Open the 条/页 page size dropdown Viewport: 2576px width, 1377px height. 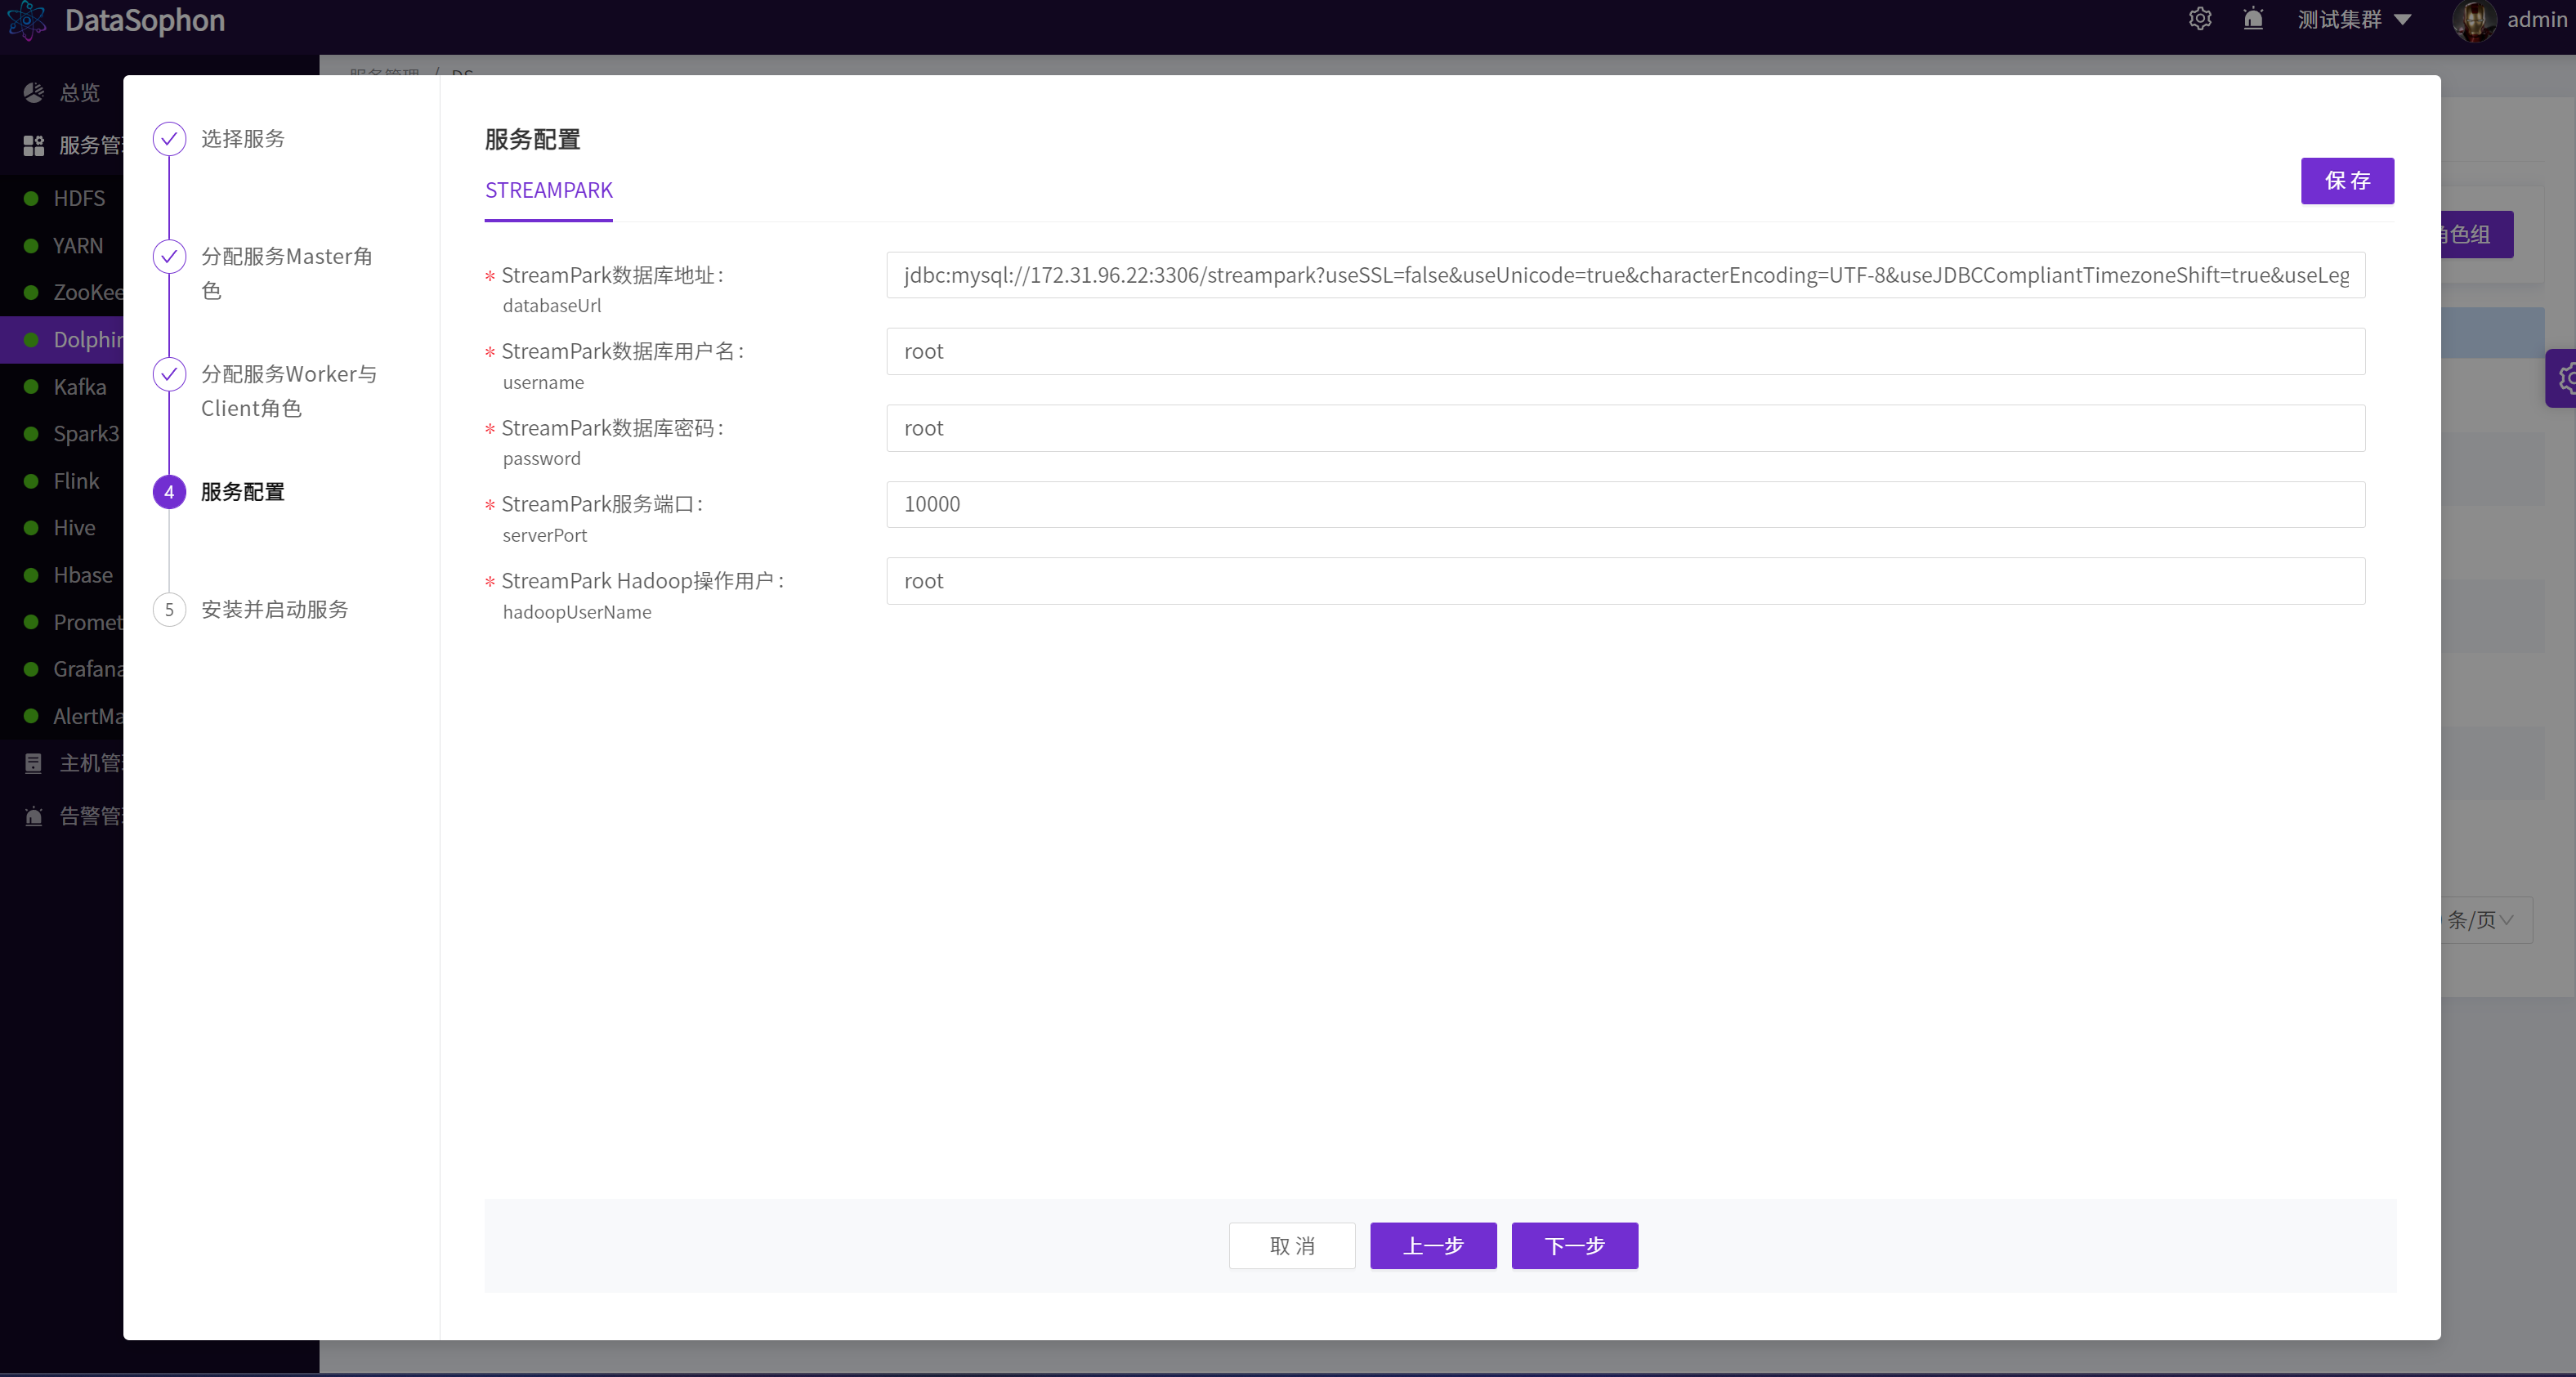click(x=2486, y=920)
